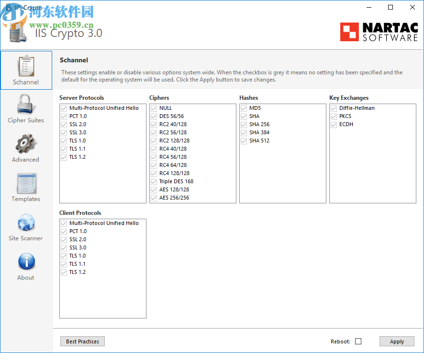Toggle the Diffie-Hellman key exchange checkbox
The height and width of the screenshot is (353, 424).
coord(334,108)
